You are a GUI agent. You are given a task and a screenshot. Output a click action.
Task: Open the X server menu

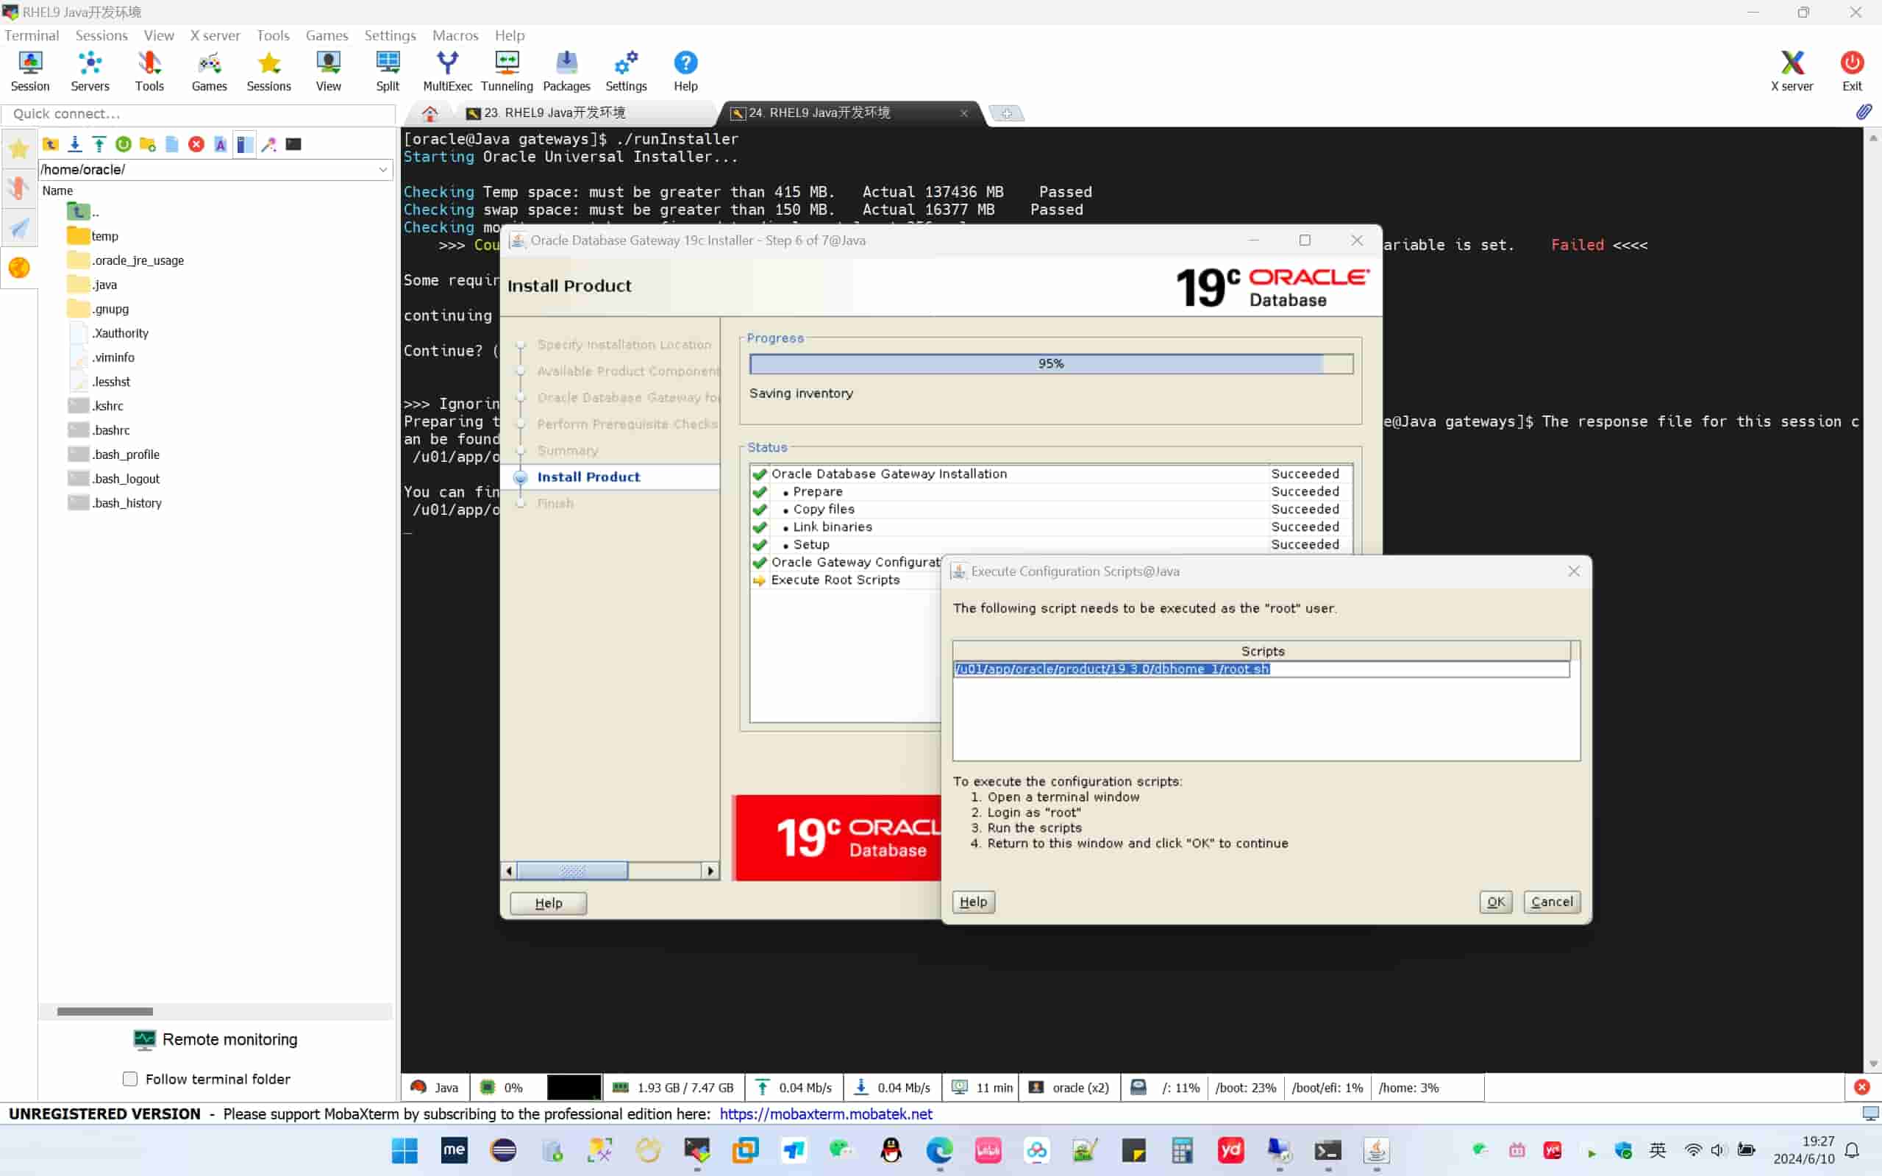215,35
